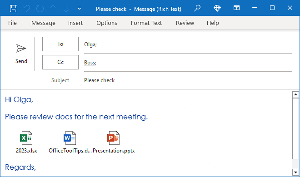Open the Message ribbon tab

(x=43, y=23)
